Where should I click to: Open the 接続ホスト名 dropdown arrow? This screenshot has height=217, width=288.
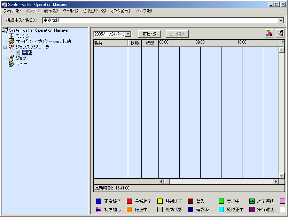(281, 21)
